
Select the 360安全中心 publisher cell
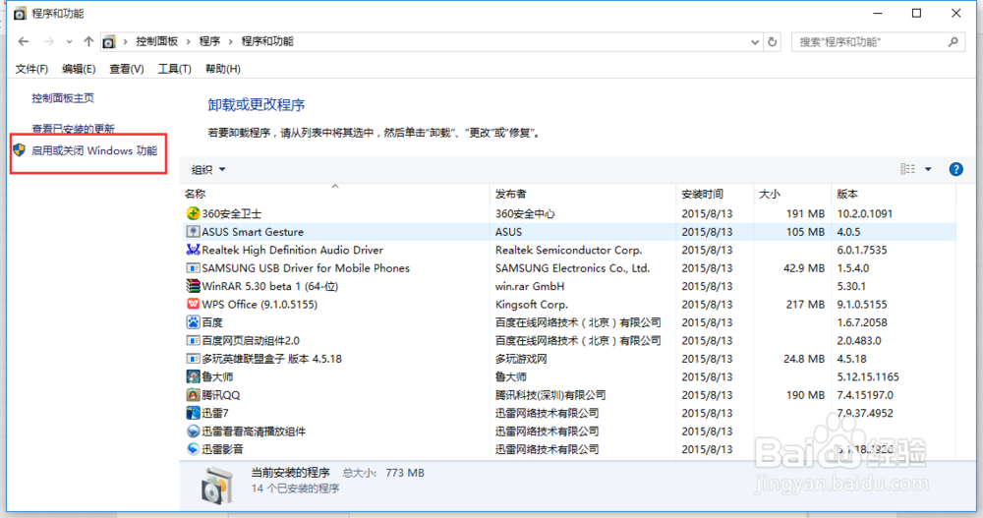pos(525,214)
